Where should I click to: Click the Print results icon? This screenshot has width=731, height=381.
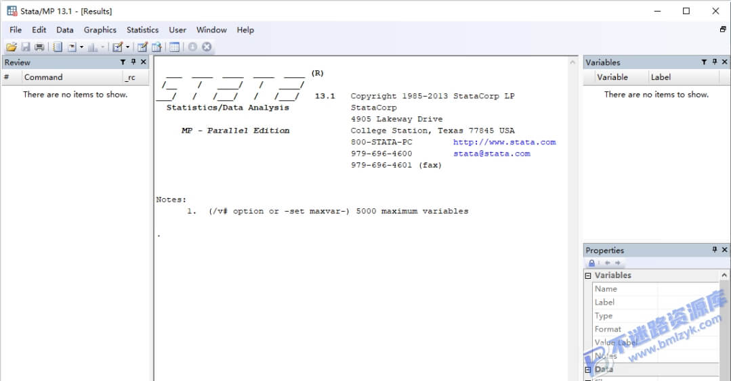pos(39,47)
